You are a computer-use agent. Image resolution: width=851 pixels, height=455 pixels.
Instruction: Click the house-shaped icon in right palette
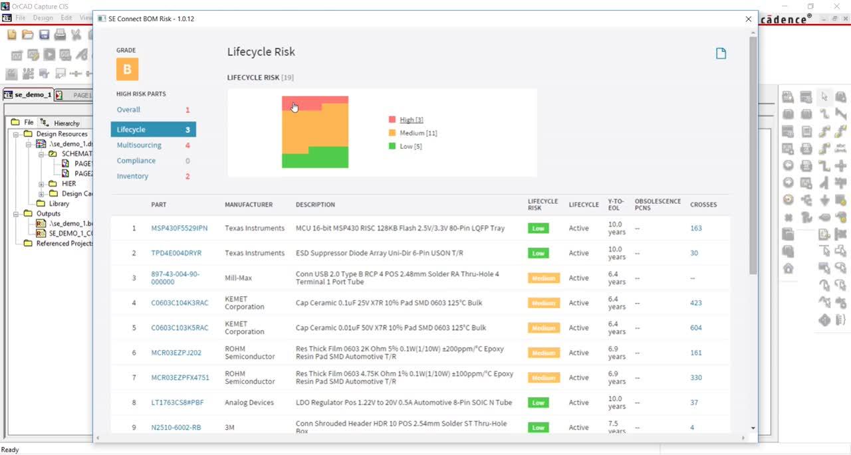point(789,268)
